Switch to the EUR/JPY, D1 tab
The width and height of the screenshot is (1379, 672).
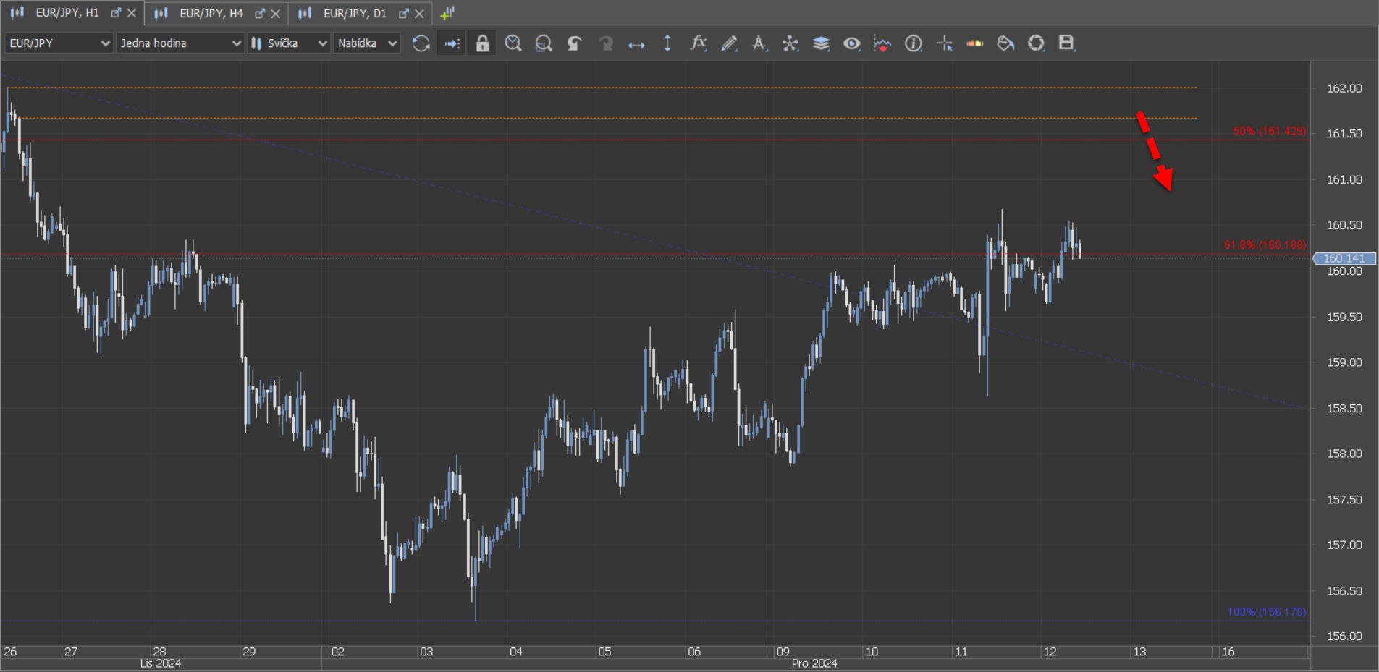354,13
